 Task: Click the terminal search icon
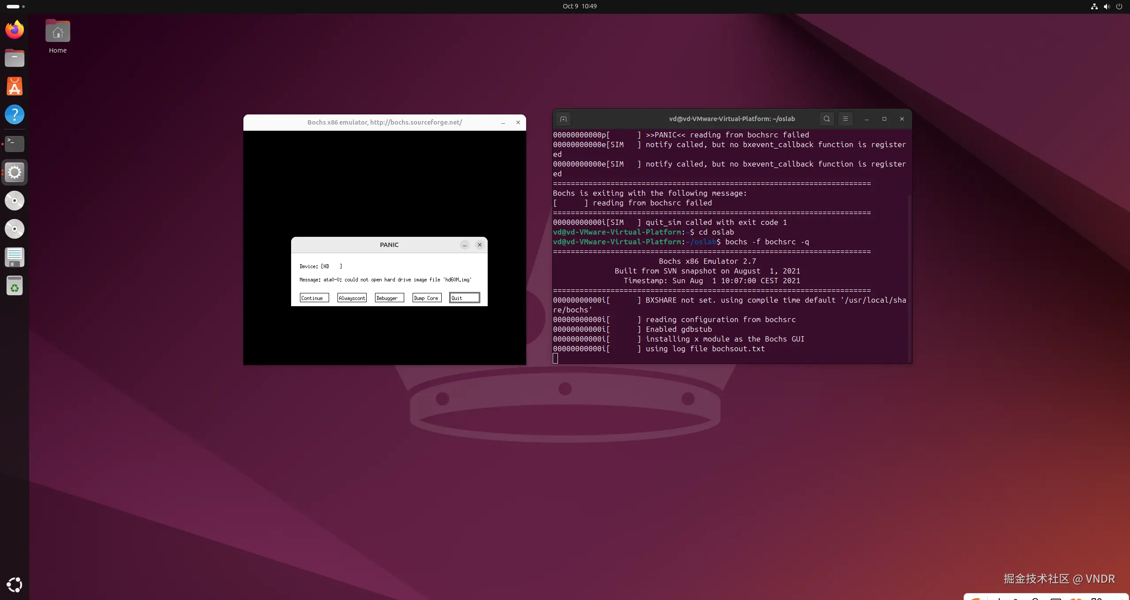click(x=827, y=119)
